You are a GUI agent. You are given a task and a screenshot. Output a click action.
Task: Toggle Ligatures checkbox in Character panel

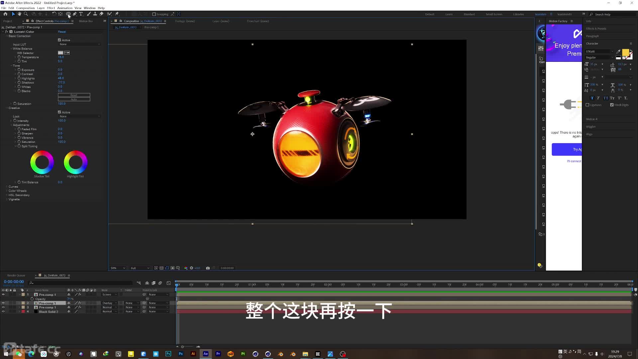(x=587, y=105)
